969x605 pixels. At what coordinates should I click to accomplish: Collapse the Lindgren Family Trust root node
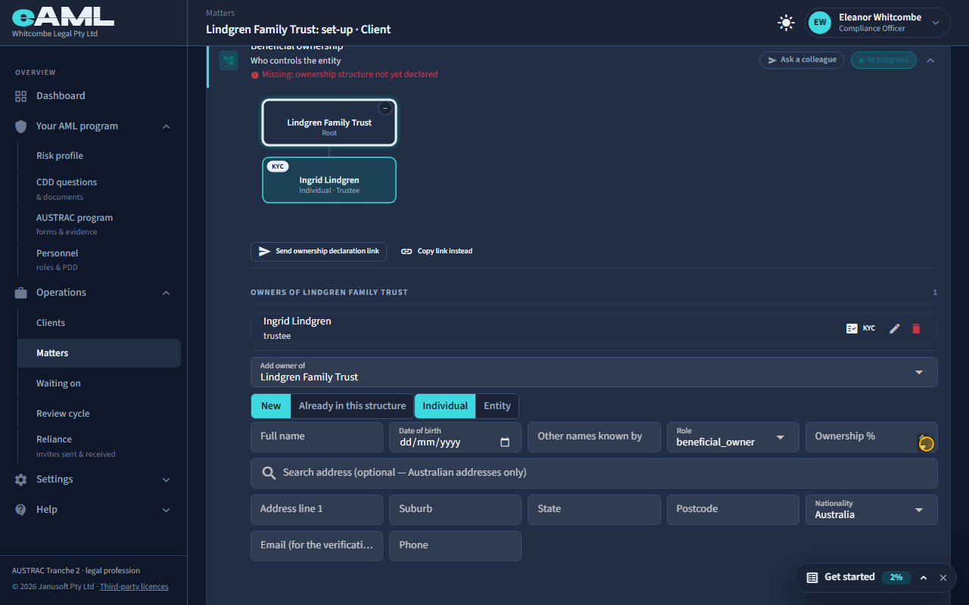click(385, 108)
